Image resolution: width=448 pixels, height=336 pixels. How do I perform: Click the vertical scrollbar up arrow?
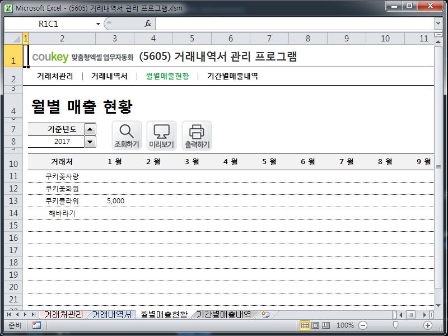coord(438,41)
